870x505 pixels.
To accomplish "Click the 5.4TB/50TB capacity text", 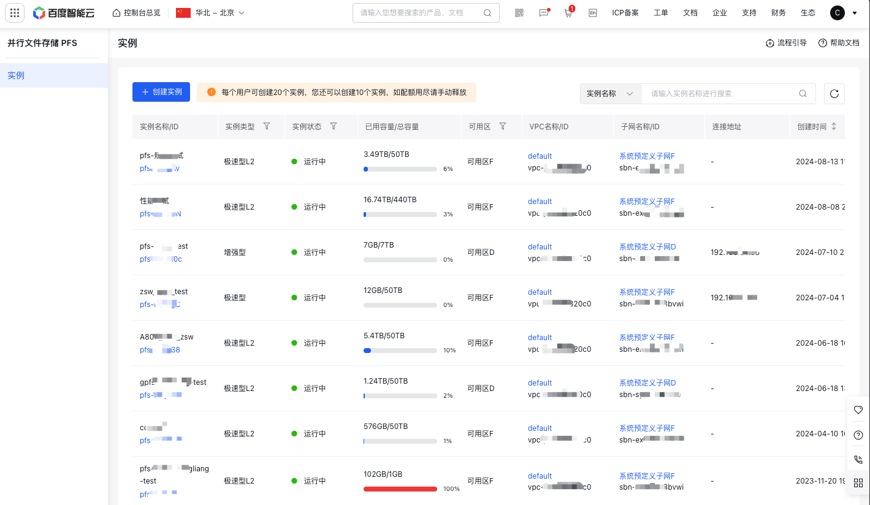I will pyautogui.click(x=384, y=336).
